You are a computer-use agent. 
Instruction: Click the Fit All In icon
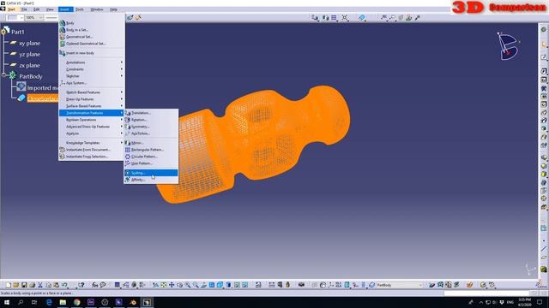pyautogui.click(x=164, y=285)
